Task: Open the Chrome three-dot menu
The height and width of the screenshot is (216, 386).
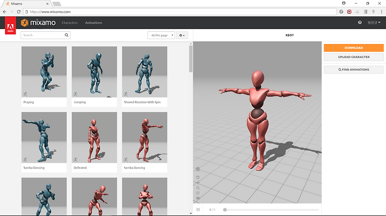Action: click(381, 11)
